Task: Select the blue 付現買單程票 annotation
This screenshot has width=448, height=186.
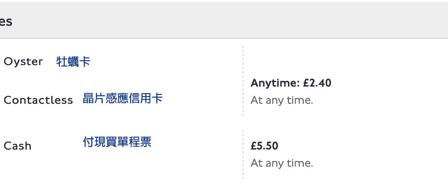Action: 117,142
